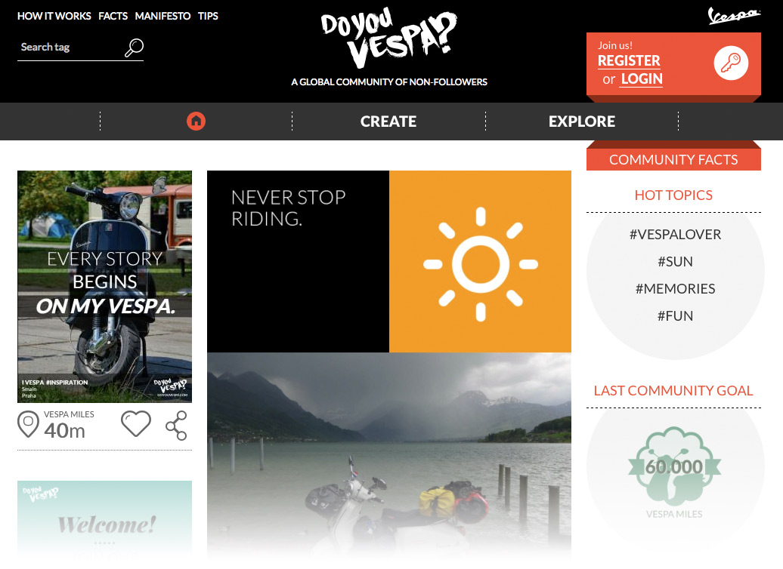Like the post with heart icon
Image resolution: width=783 pixels, height=569 pixels.
[136, 424]
